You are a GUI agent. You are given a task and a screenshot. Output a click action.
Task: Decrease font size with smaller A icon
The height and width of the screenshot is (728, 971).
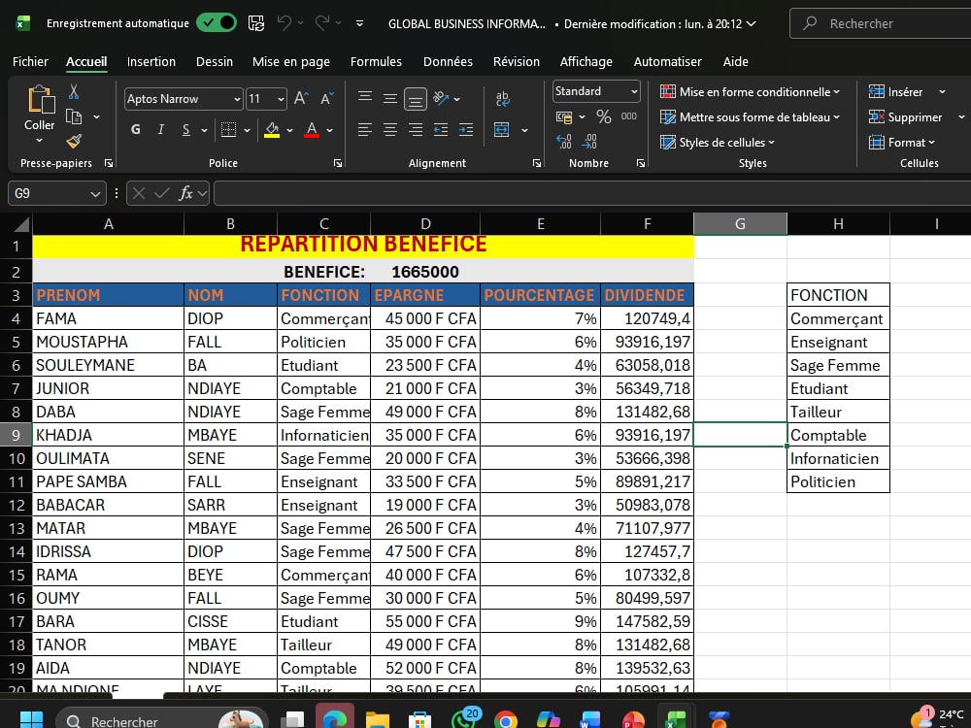point(327,98)
